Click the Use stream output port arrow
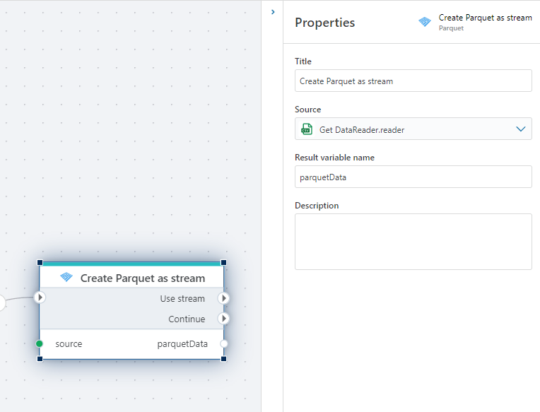Image resolution: width=540 pixels, height=412 pixels. point(223,298)
